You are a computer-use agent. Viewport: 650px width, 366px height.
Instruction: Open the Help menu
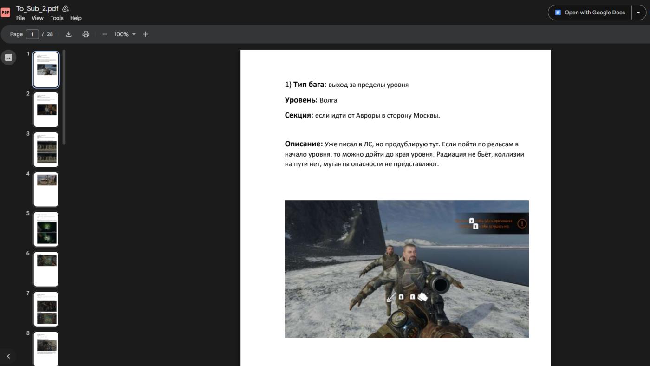[76, 18]
